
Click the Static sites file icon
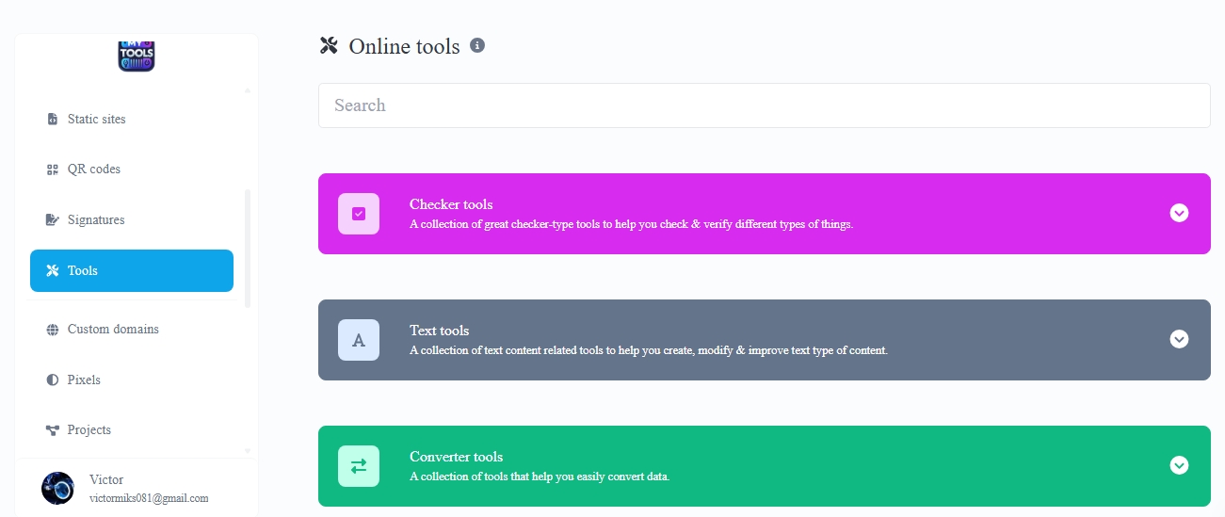52,120
